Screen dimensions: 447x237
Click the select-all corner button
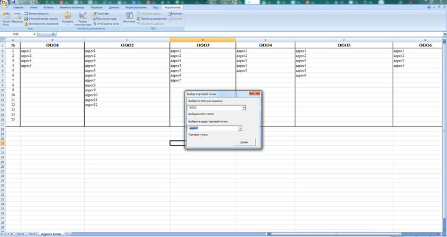click(x=3, y=40)
